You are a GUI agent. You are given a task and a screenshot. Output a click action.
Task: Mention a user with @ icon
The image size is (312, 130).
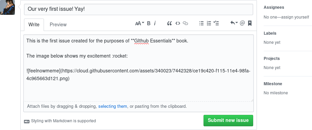tap(242, 23)
